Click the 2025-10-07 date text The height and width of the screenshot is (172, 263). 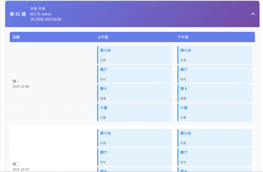click(x=21, y=169)
